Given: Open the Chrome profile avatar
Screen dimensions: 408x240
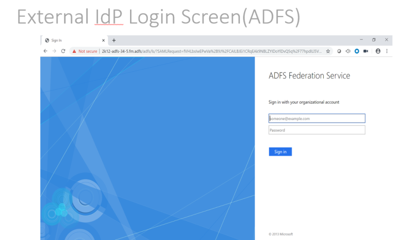Looking at the screenshot, I should point(378,51).
